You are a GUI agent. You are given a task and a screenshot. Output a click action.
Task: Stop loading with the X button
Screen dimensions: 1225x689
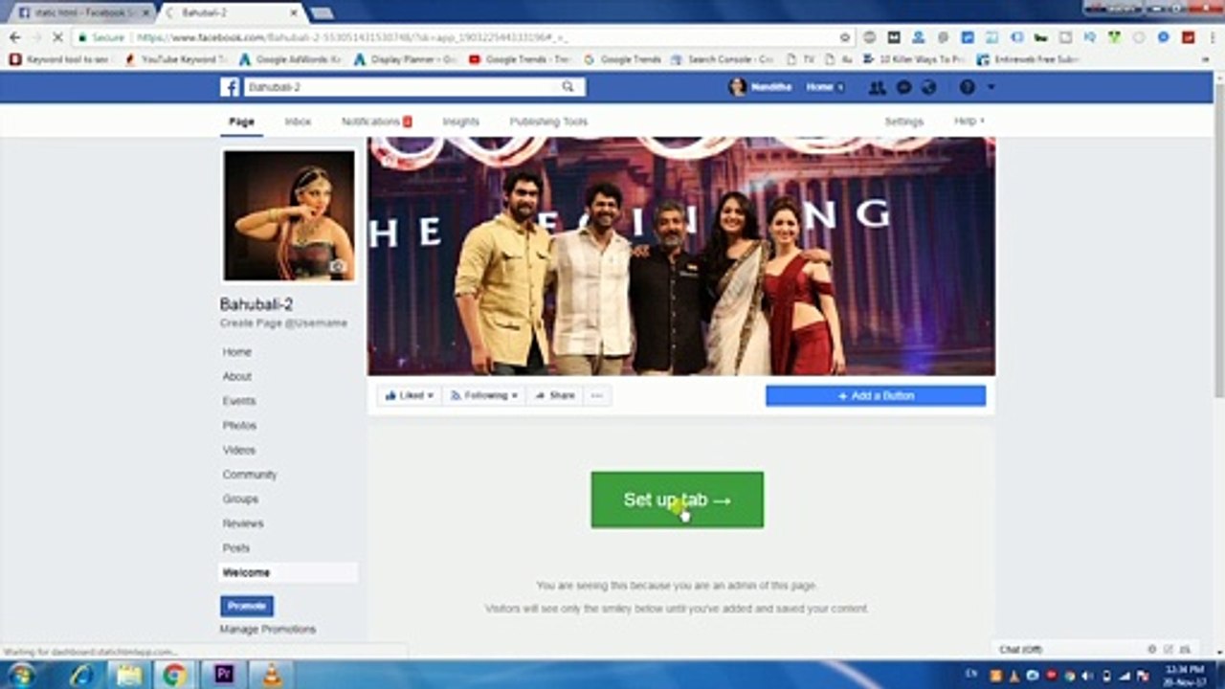click(x=57, y=37)
